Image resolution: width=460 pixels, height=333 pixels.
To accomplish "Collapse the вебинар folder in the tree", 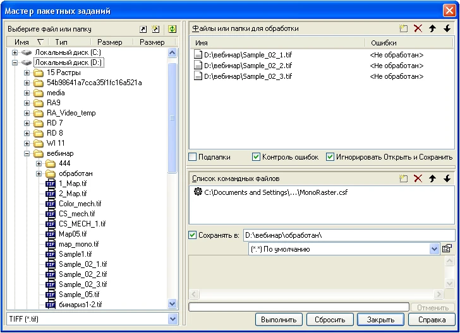I will coord(27,153).
